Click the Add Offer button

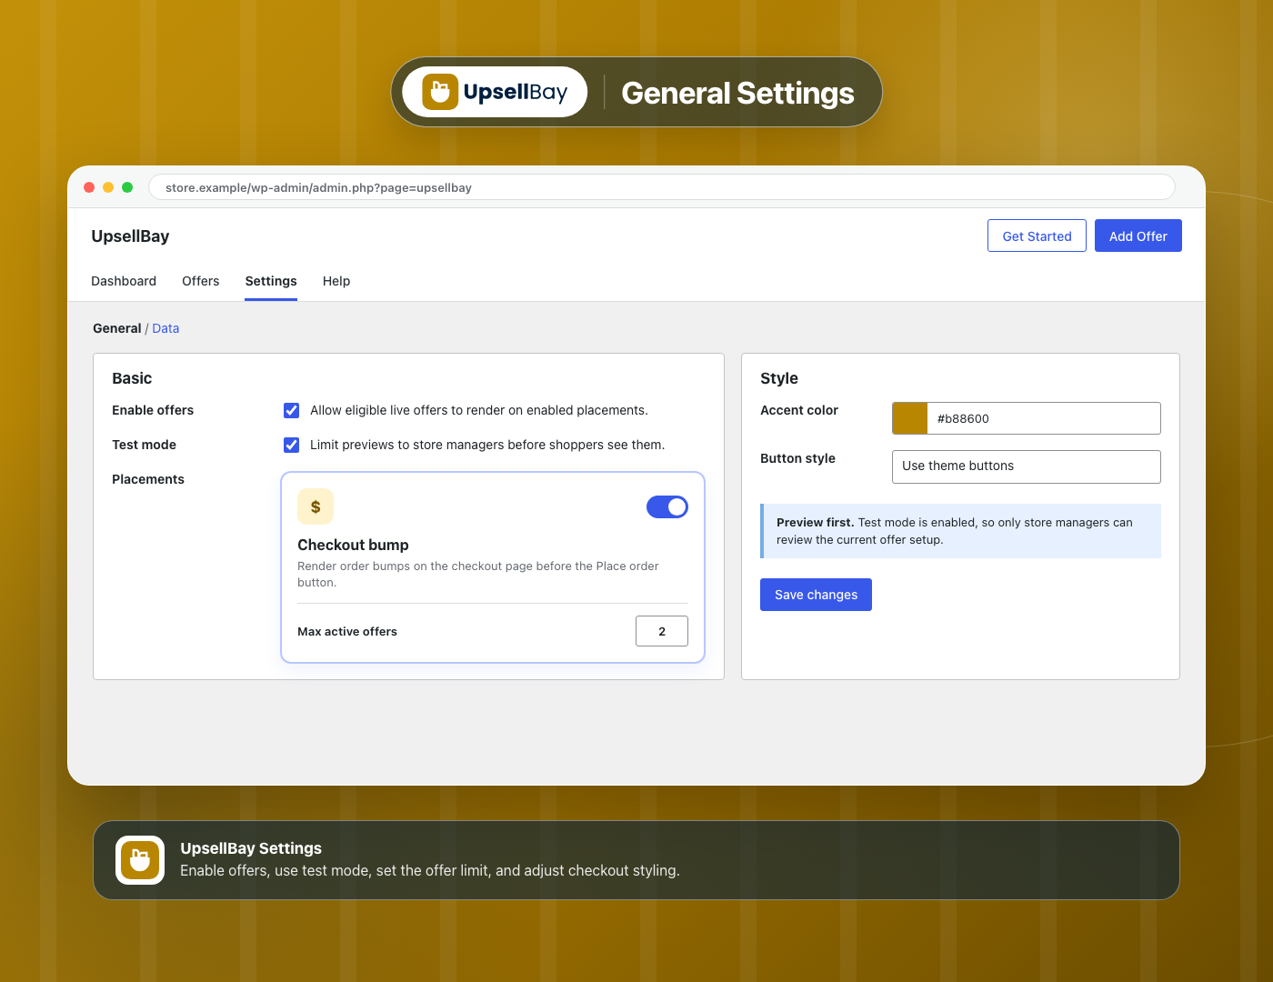[1138, 235]
